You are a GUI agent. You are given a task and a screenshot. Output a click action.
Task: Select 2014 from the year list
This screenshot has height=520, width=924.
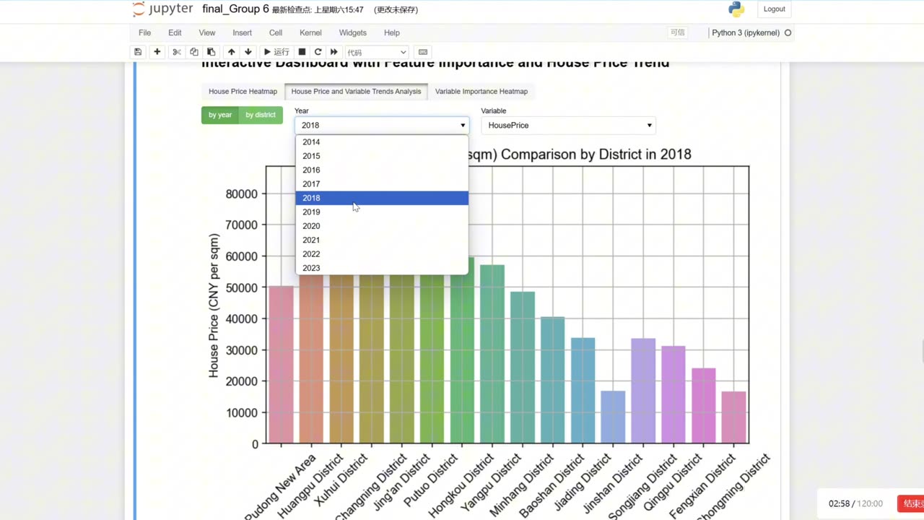382,142
